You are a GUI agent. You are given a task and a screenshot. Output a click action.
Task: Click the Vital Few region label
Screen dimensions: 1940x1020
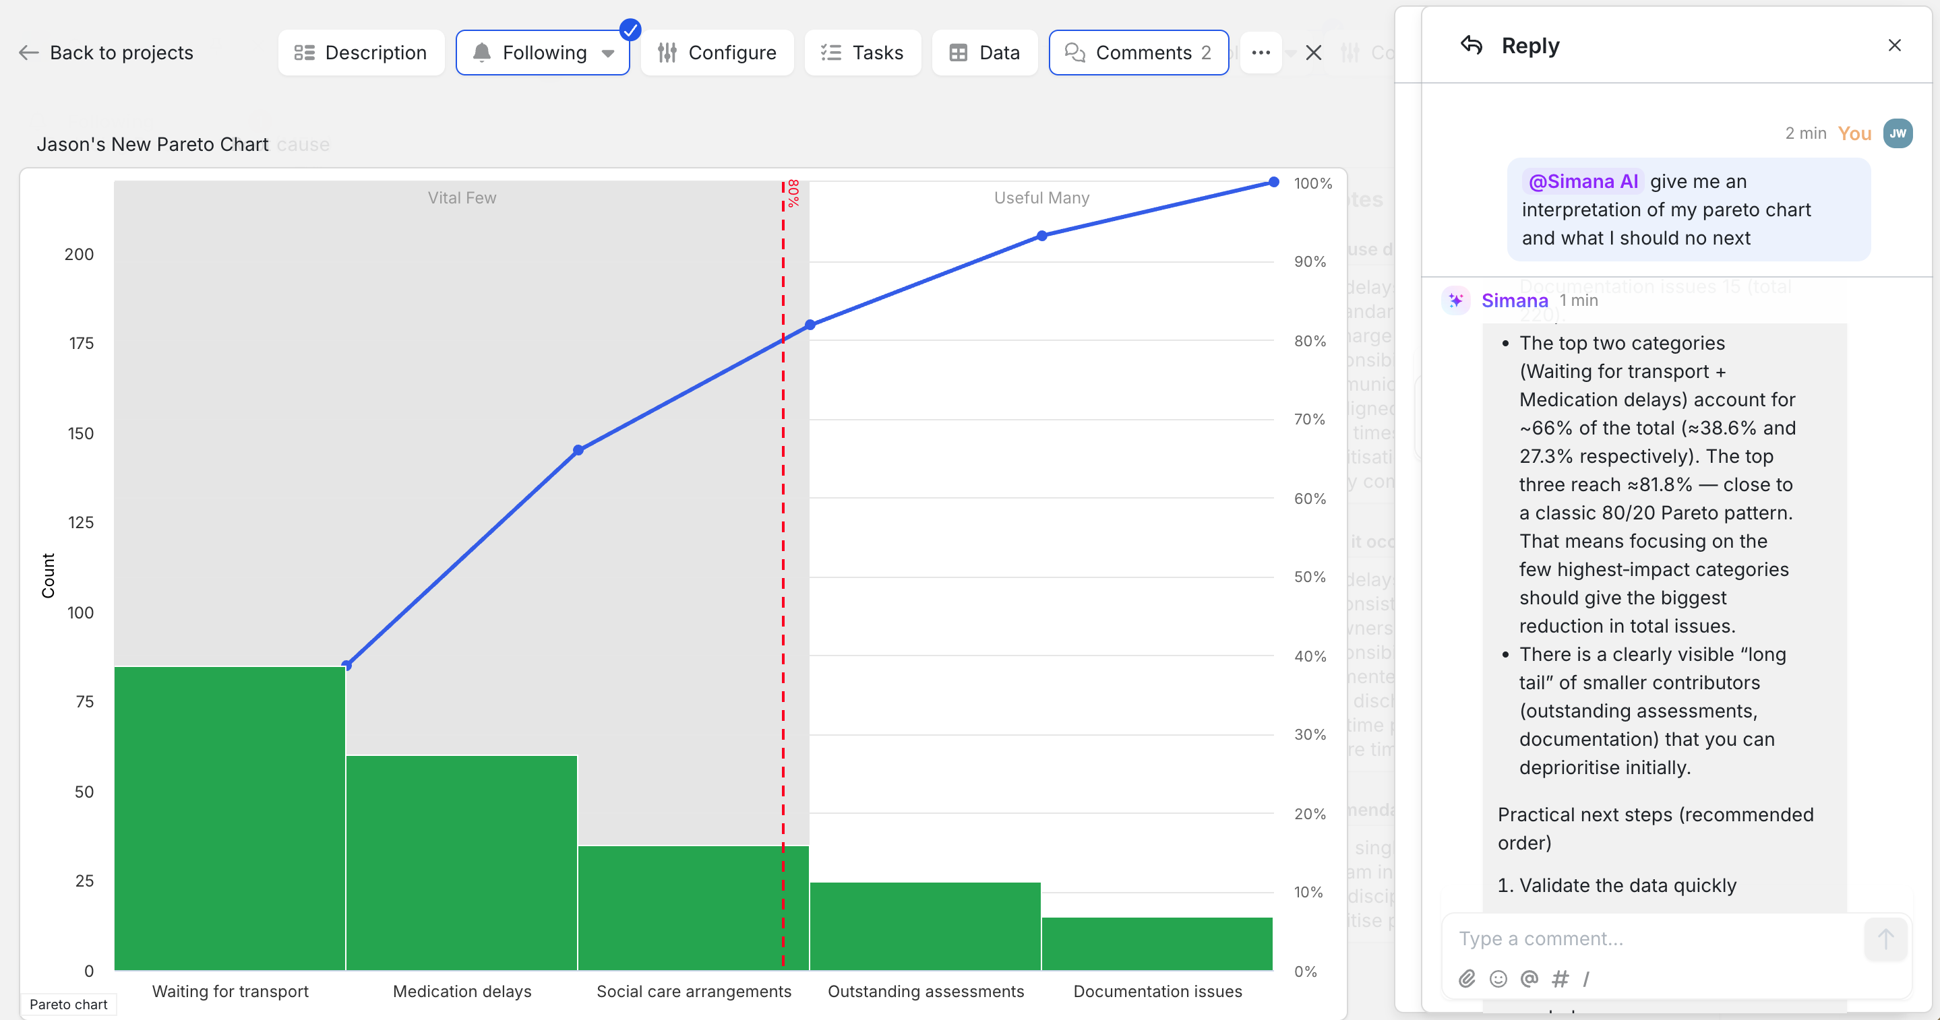[x=462, y=197]
